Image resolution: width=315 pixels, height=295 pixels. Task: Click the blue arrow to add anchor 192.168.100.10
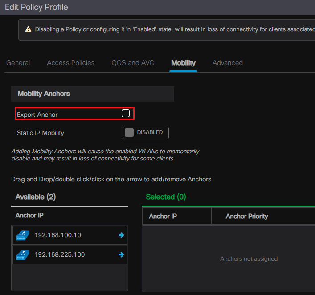click(121, 235)
